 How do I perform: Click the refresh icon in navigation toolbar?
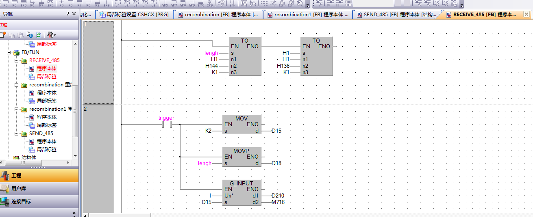[38, 35]
